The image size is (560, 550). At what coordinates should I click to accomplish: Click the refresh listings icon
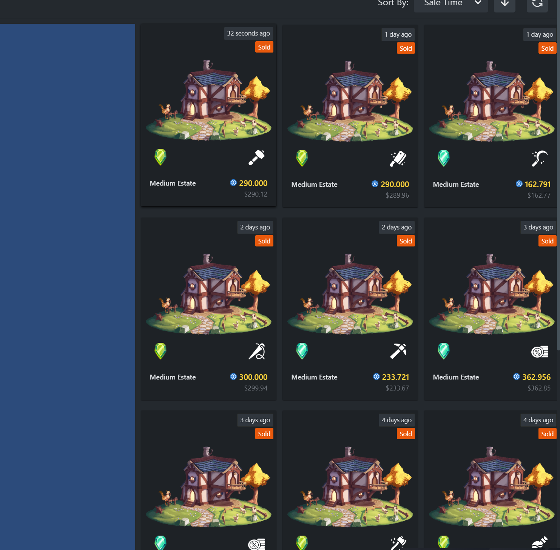537,4
